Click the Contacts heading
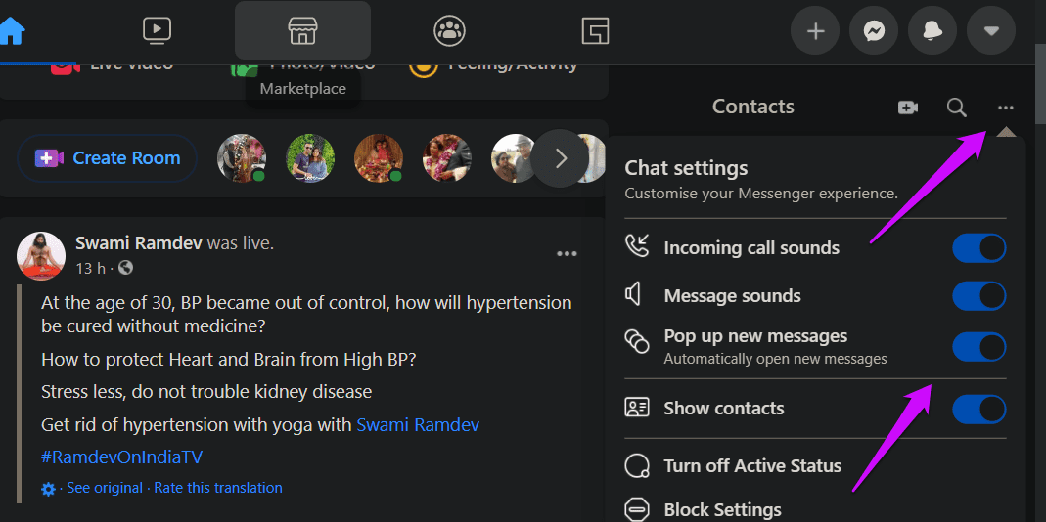The height and width of the screenshot is (522, 1046). [753, 107]
